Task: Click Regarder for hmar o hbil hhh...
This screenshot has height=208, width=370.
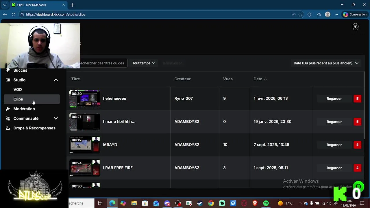Action: point(334,122)
